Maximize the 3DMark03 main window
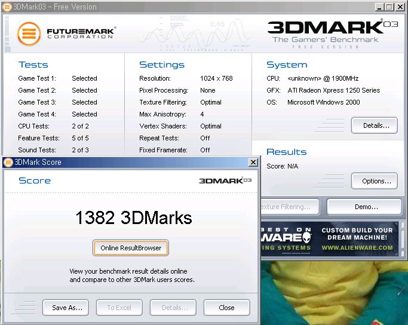The width and height of the screenshot is (408, 325). (x=389, y=7)
